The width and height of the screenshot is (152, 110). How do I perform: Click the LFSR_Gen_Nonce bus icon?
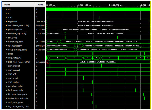pos(7,62)
